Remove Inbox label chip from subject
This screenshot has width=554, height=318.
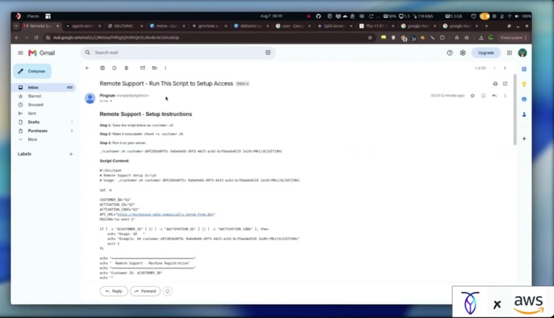click(247, 84)
